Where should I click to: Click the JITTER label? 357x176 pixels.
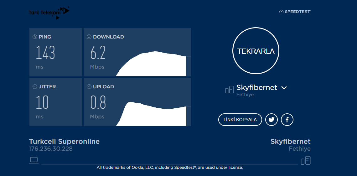[x=47, y=86]
